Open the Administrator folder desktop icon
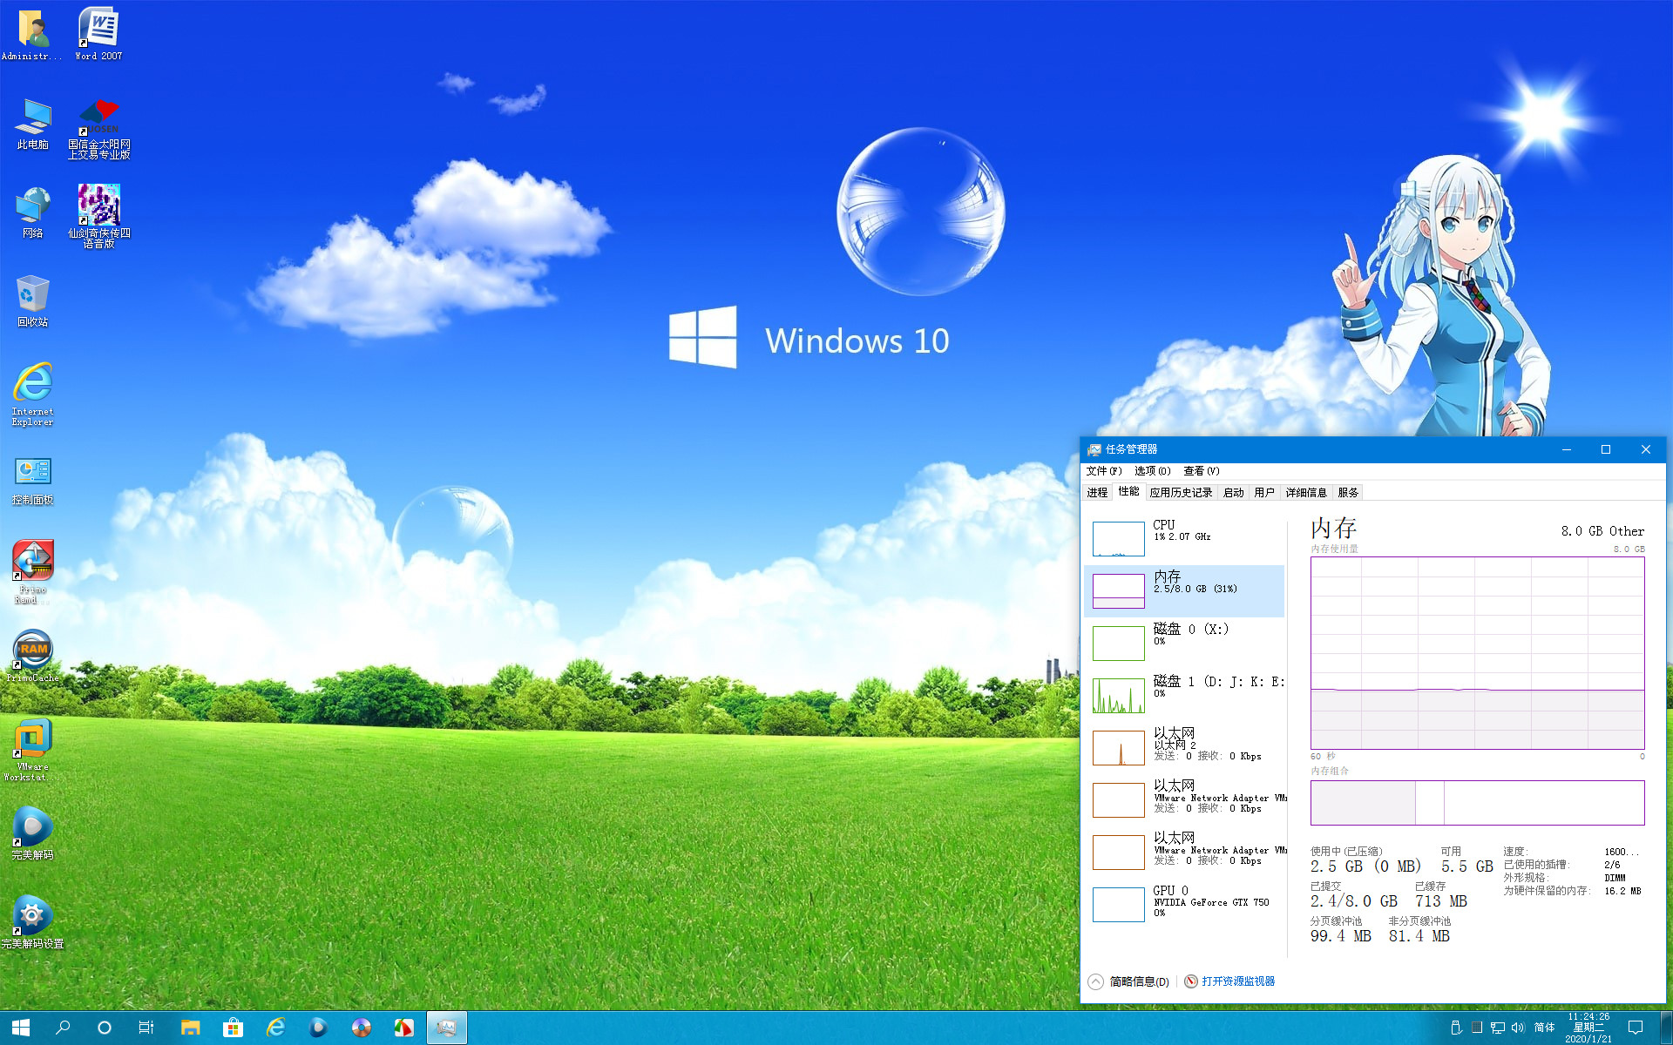This screenshot has height=1045, width=1673. pyautogui.click(x=32, y=35)
